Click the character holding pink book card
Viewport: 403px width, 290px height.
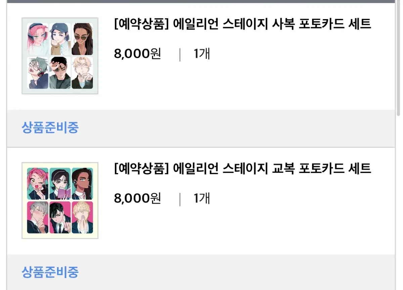point(60,183)
